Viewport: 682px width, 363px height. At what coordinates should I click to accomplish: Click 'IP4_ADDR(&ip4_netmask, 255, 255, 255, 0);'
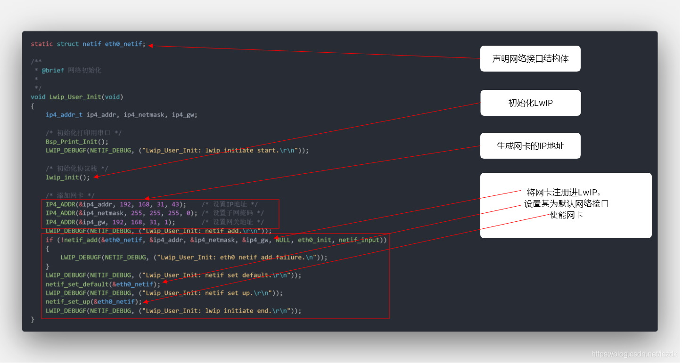pyautogui.click(x=122, y=213)
